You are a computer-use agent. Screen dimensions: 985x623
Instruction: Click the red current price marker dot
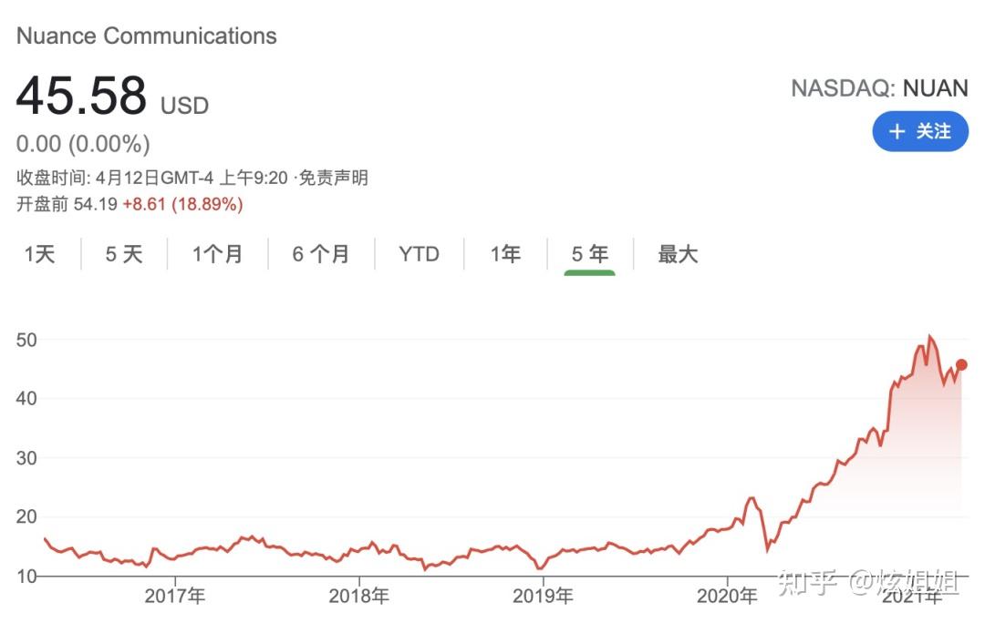961,364
